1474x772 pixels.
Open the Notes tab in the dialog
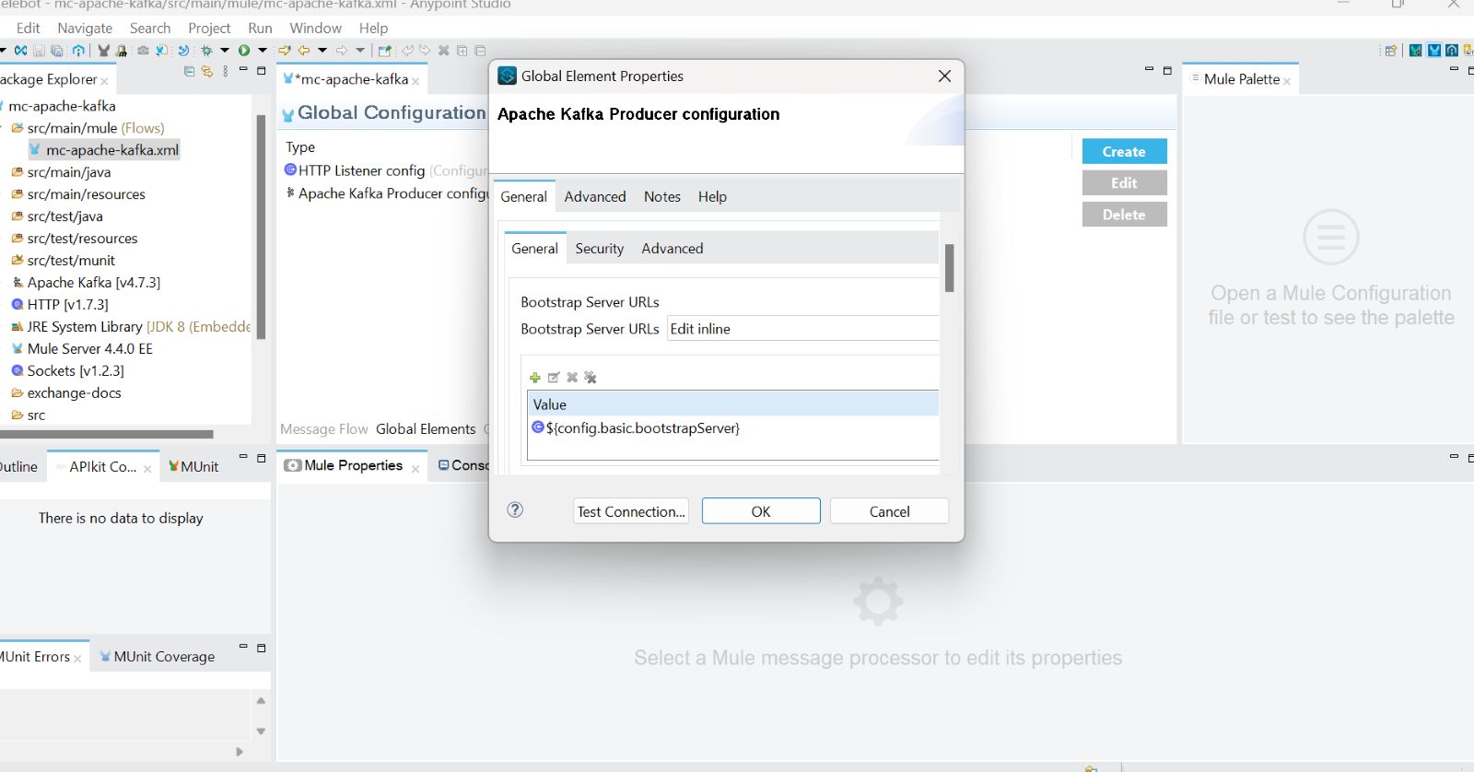click(661, 197)
